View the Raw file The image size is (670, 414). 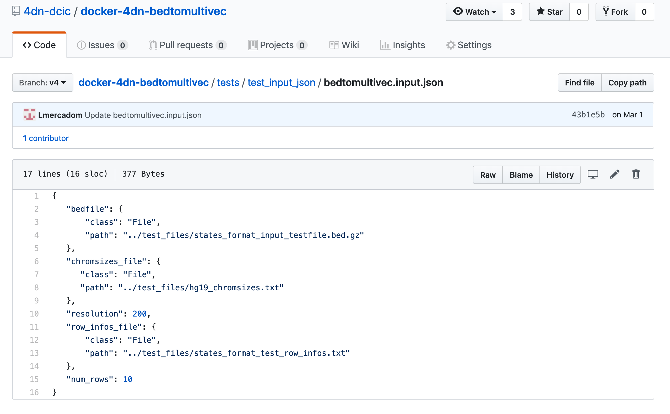point(488,175)
